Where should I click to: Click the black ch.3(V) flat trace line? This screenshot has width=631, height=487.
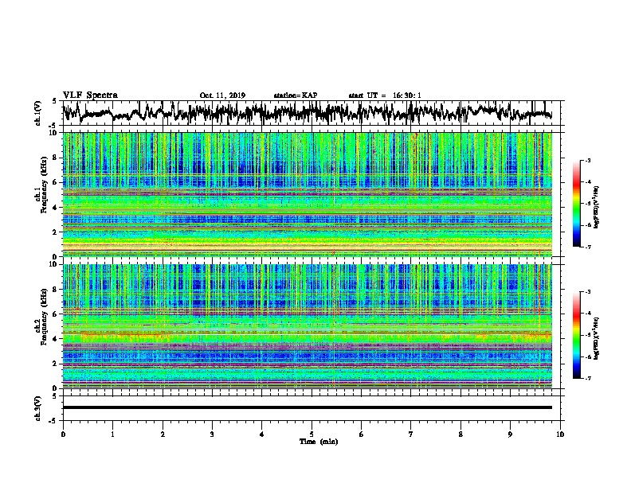[x=308, y=407]
